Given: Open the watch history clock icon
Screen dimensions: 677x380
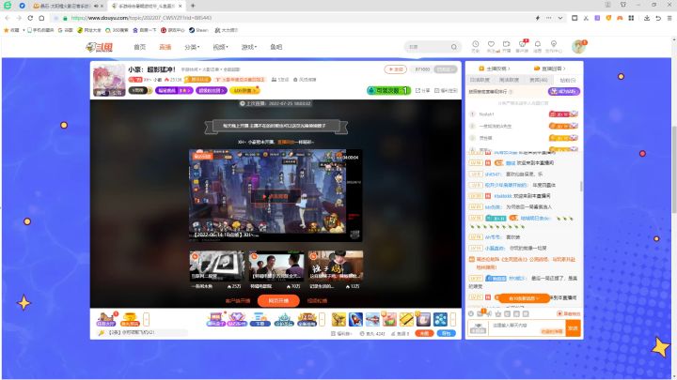Looking at the screenshot, I should tap(476, 46).
